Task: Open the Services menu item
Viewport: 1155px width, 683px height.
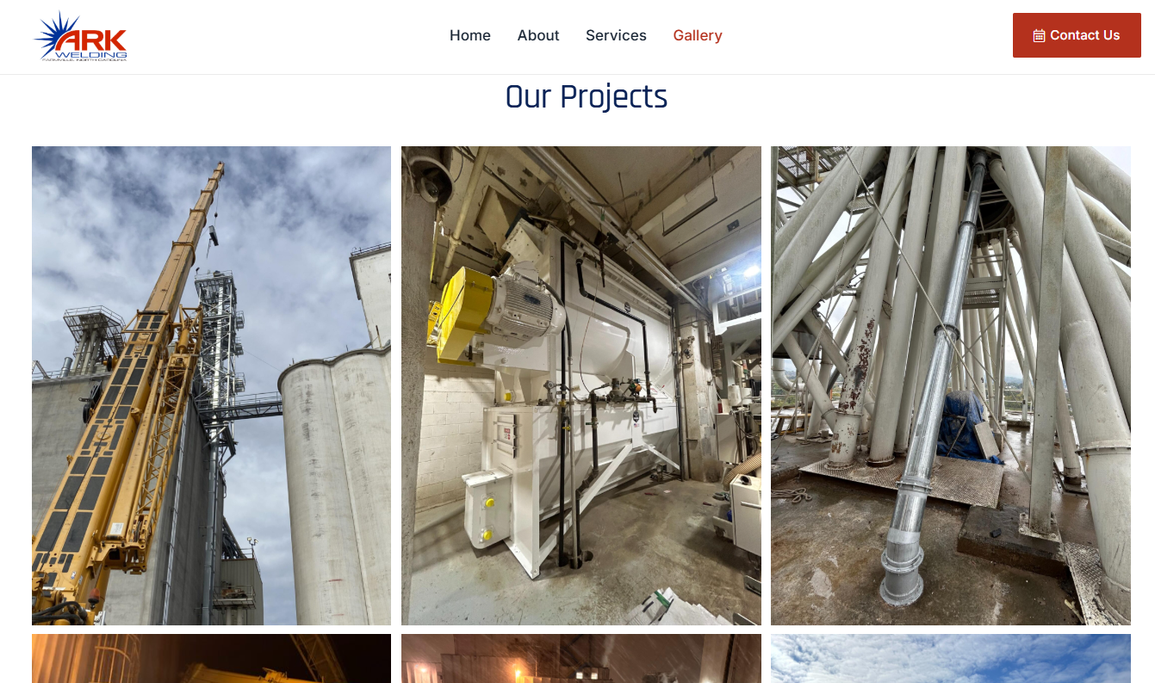Action: click(x=616, y=35)
